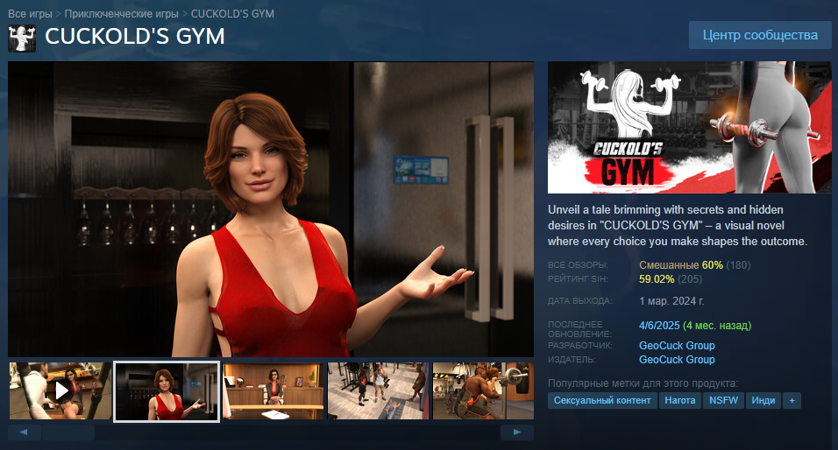Click the main screenshot of woman in red

pyautogui.click(x=271, y=209)
